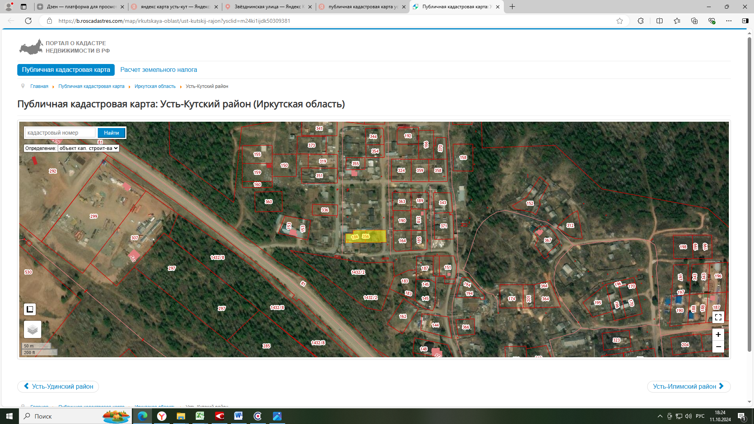754x424 pixels.
Task: Open the Photos app in the taskbar
Action: click(277, 416)
